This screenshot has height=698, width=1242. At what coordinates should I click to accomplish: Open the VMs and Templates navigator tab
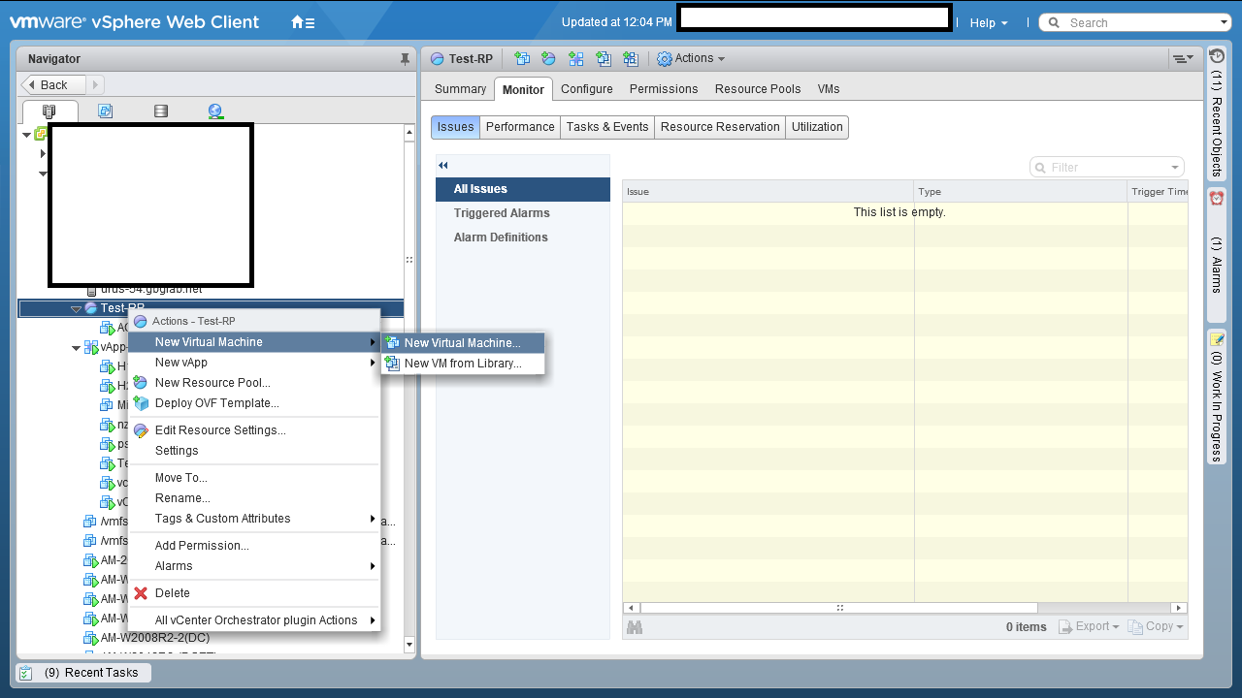click(105, 111)
